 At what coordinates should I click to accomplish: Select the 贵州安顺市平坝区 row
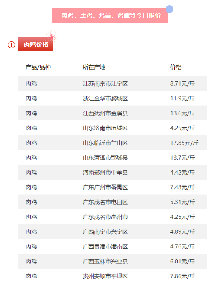[112, 276]
